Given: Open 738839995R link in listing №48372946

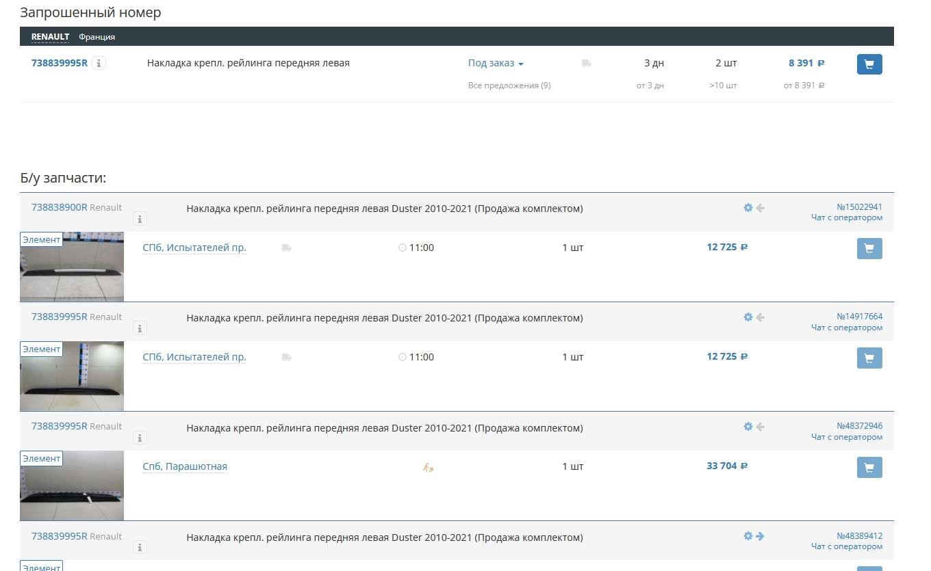Looking at the screenshot, I should click(60, 426).
